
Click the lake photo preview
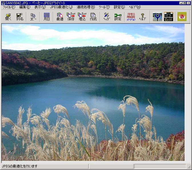coord(93,92)
